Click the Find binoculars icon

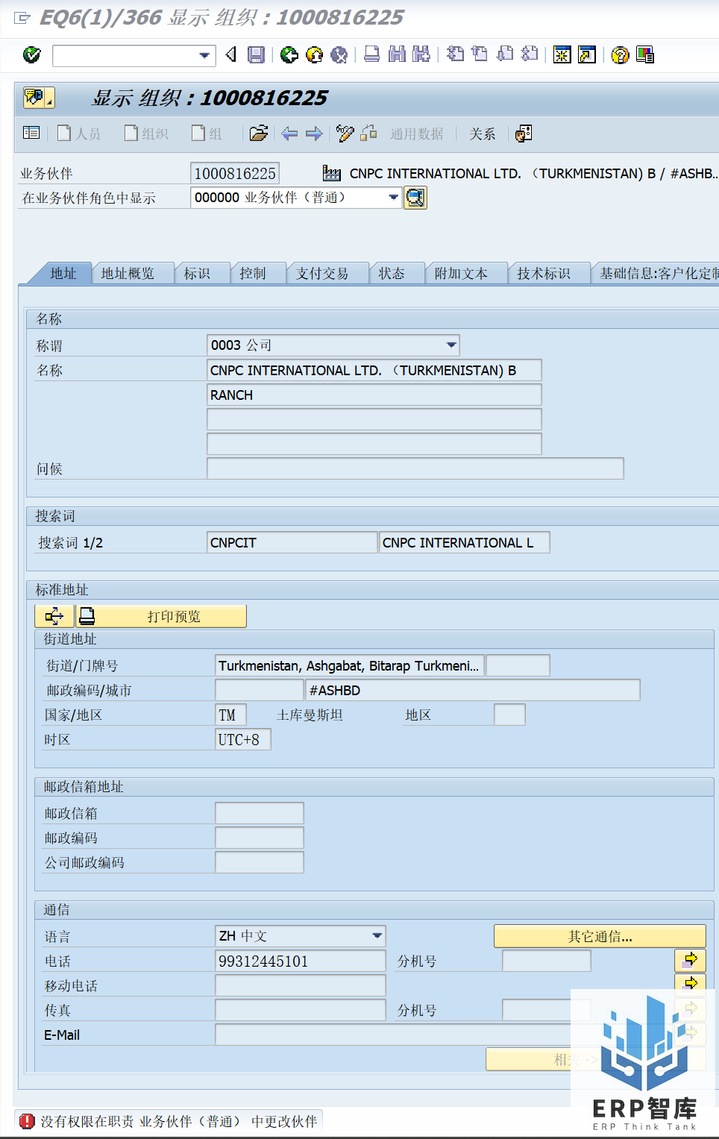(397, 54)
